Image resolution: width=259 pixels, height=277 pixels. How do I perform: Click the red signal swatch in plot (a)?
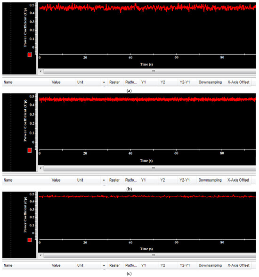(30, 55)
